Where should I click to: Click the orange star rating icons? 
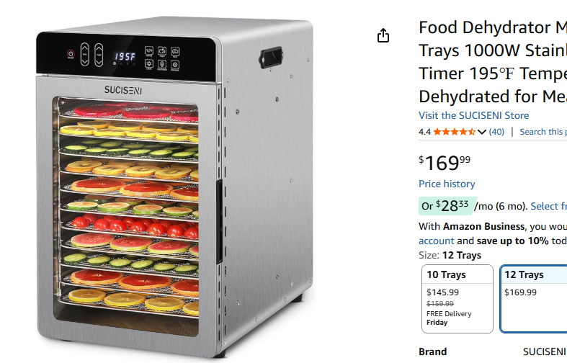[455, 132]
